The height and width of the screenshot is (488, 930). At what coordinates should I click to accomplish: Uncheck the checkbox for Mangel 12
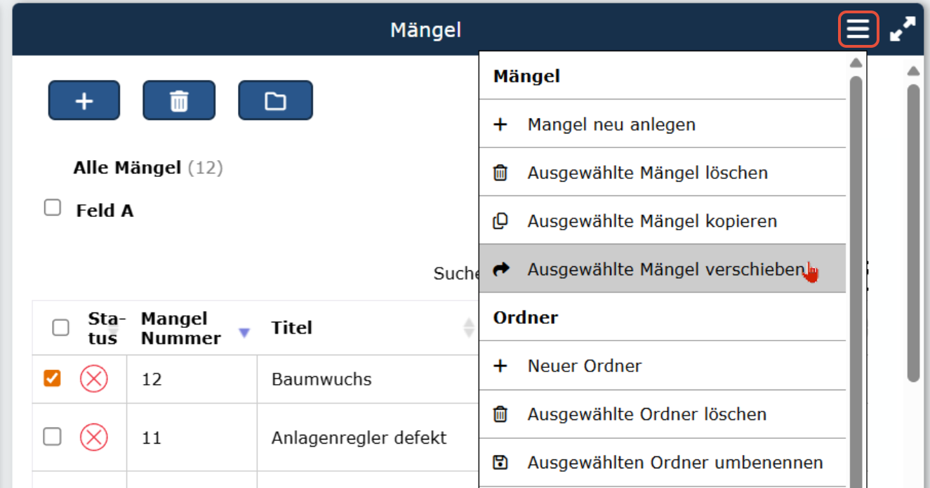(52, 378)
